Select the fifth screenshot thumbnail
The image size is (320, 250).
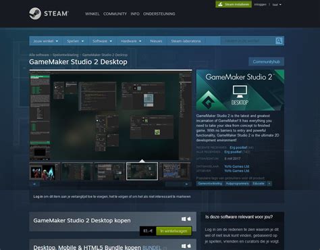(x=175, y=172)
